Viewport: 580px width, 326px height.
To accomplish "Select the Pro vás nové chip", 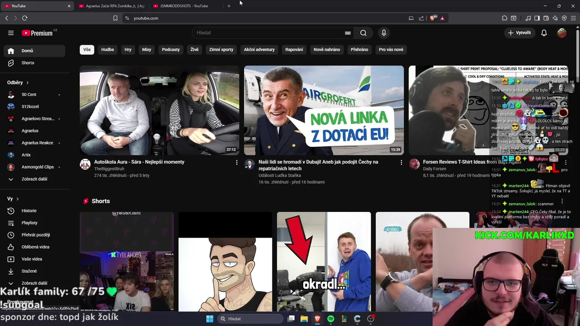I will (x=391, y=49).
